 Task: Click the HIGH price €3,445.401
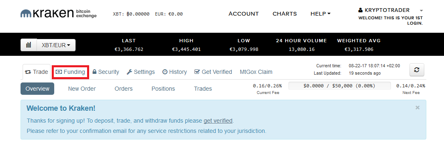pyautogui.click(x=186, y=50)
